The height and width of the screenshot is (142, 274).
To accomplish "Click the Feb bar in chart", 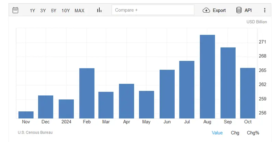I will coord(87,93).
